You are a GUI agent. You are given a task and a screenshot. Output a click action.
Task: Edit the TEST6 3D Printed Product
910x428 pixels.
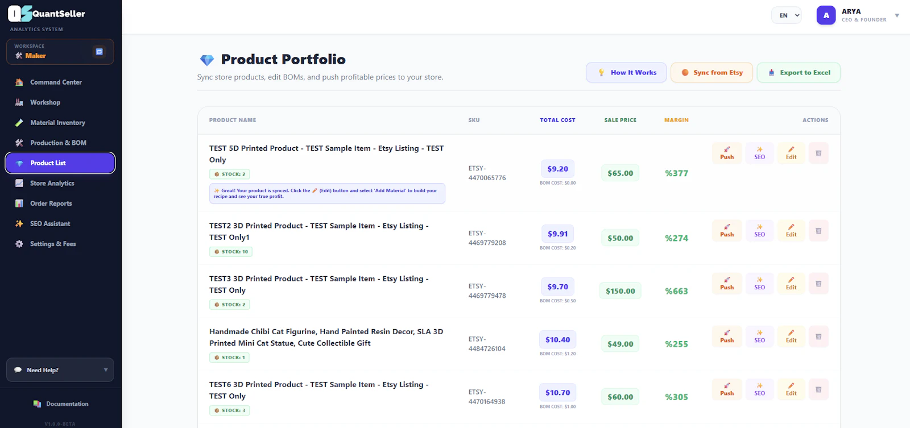pyautogui.click(x=791, y=389)
